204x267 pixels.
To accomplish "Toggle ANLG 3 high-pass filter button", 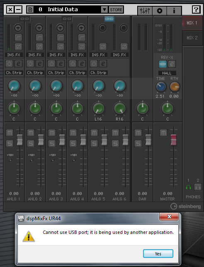I will click(x=61, y=38).
